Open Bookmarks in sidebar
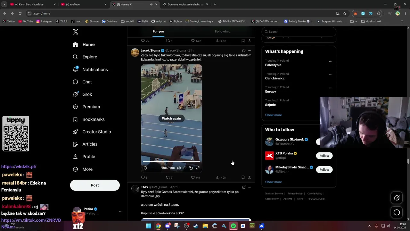 point(88,119)
